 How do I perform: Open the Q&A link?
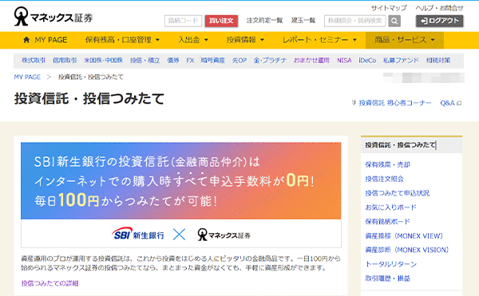[x=448, y=103]
